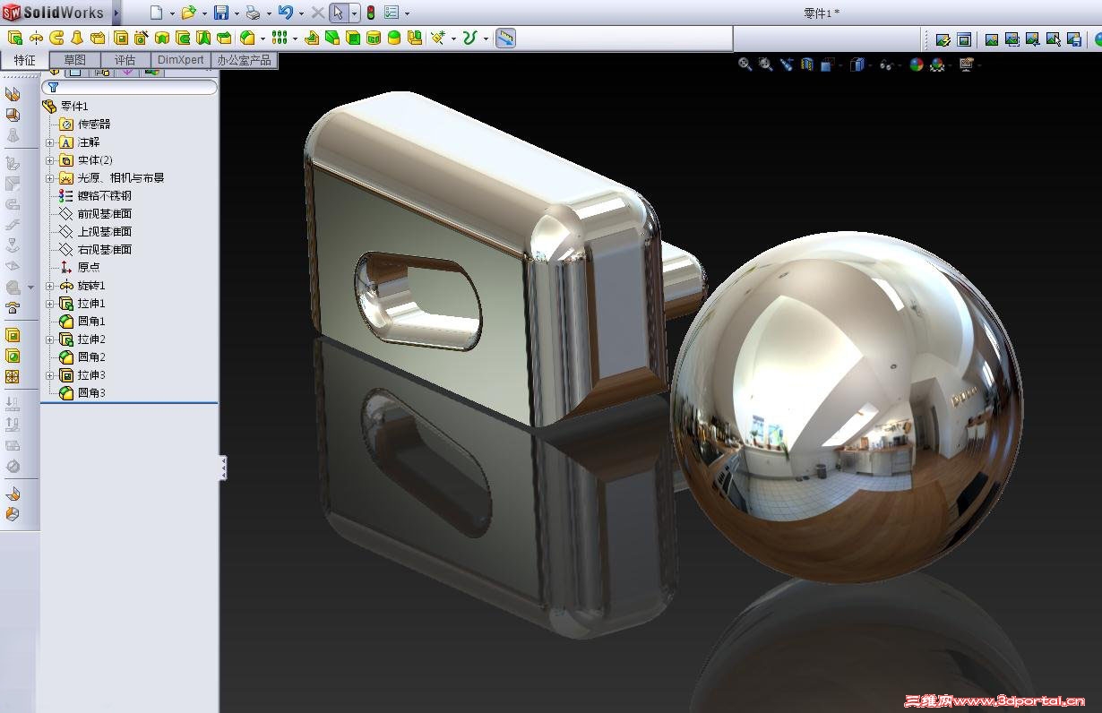Screen dimensions: 1102x713
Task: Click the PhotoView final render icon
Action: [x=992, y=39]
